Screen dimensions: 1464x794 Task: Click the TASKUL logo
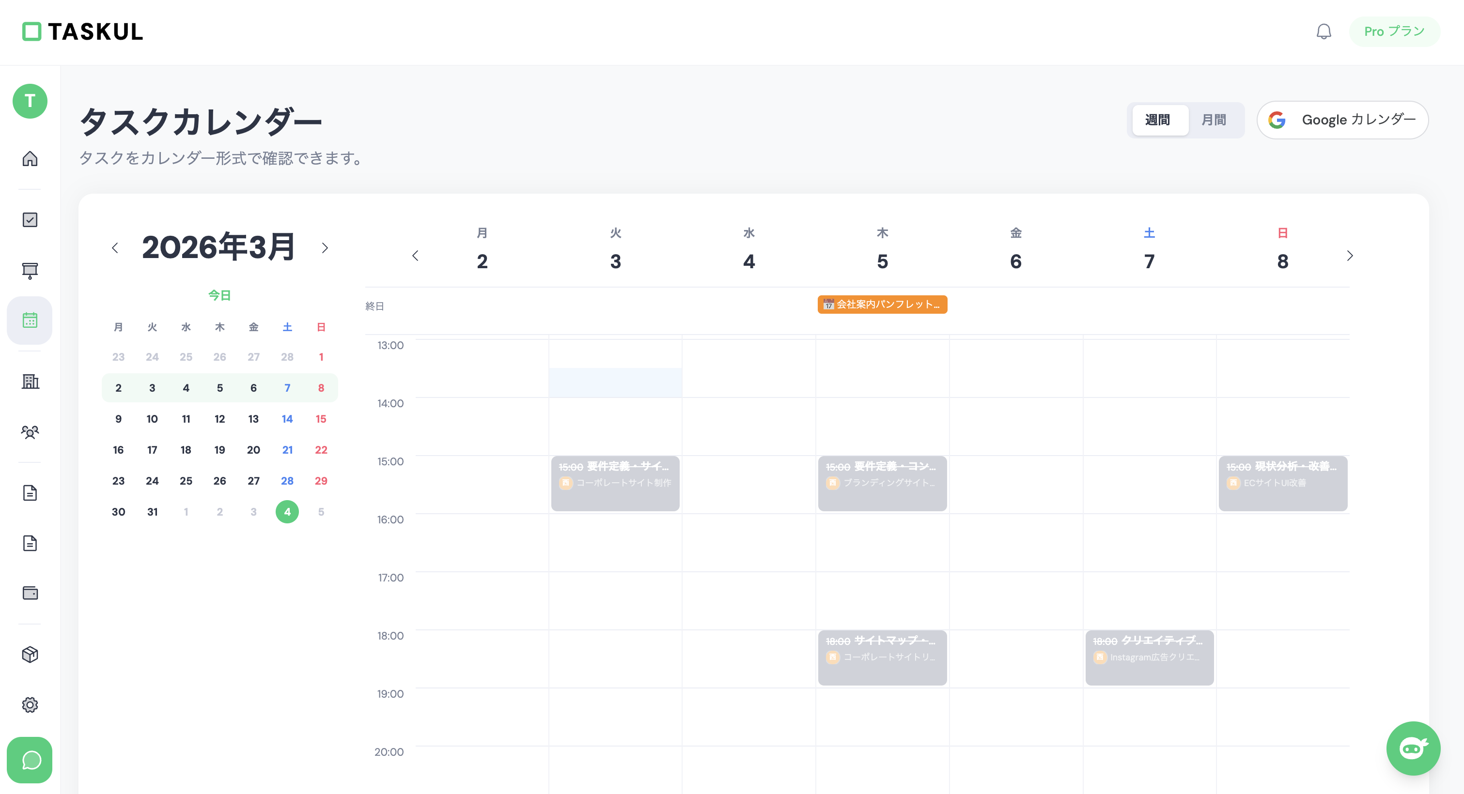coord(82,32)
